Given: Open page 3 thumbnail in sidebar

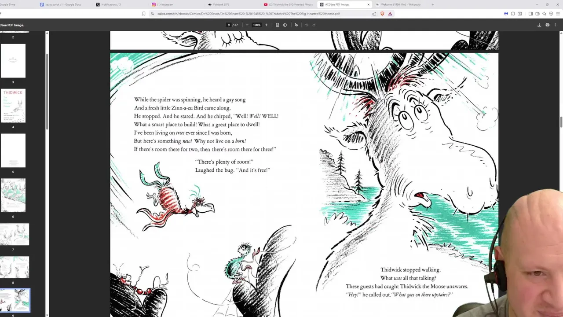Looking at the screenshot, I should [13, 61].
